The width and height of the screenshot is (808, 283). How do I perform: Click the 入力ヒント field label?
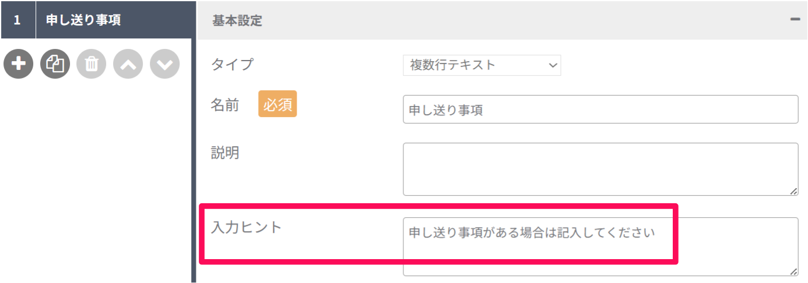point(246,227)
